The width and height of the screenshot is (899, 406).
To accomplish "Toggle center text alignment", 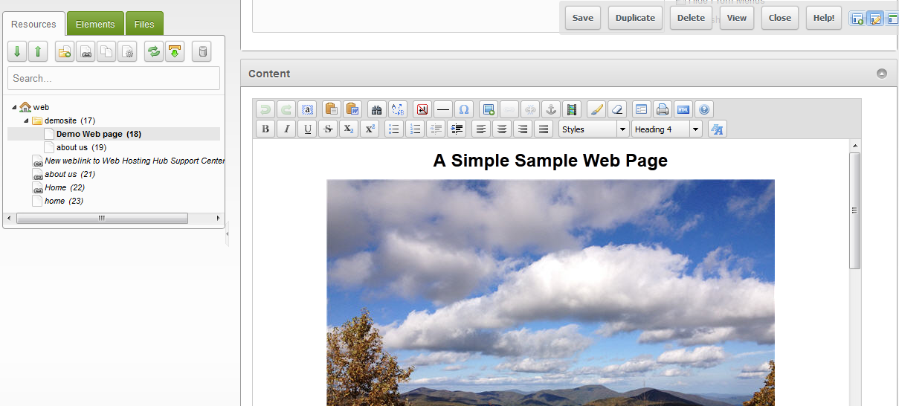I will tap(502, 129).
